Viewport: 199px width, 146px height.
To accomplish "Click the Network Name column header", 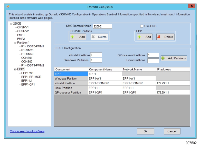I will click(x=139, y=69).
